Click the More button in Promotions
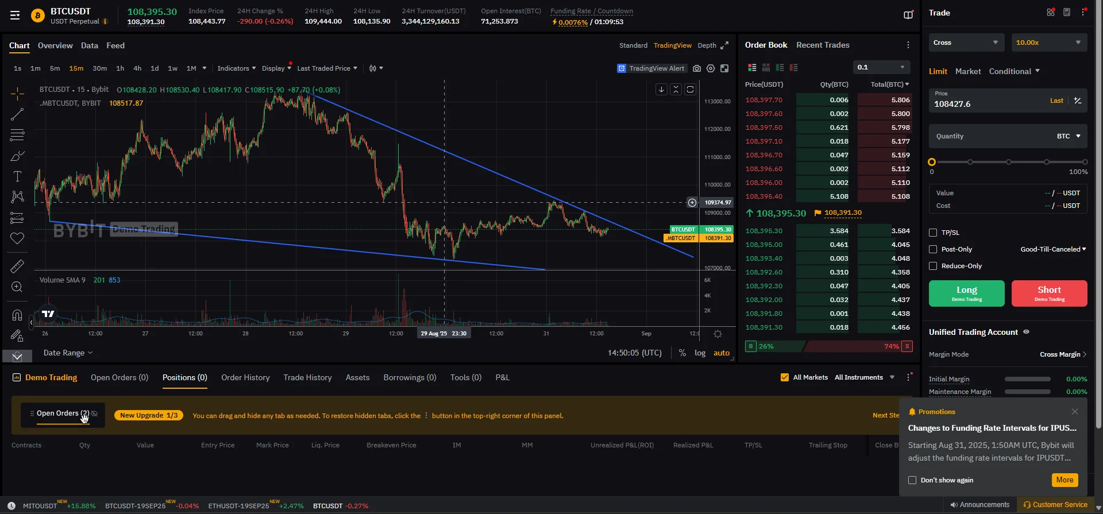 [1065, 480]
